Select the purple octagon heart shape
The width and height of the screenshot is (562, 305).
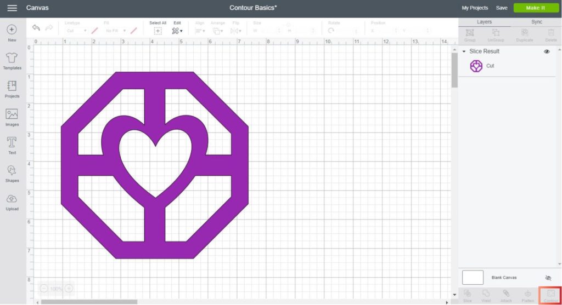tap(155, 165)
